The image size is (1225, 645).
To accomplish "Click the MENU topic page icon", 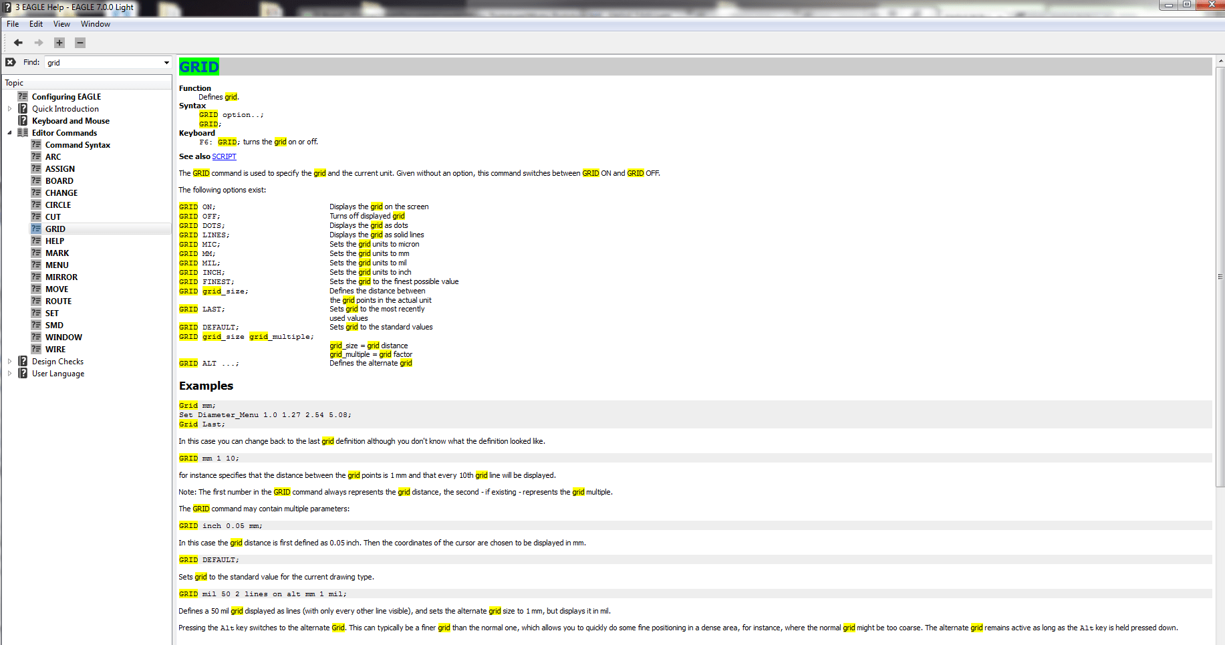I will point(36,265).
